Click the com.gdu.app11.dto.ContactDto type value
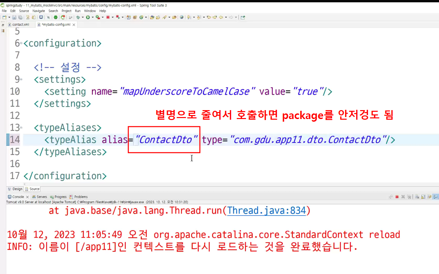The image size is (439, 274). pyautogui.click(x=308, y=140)
